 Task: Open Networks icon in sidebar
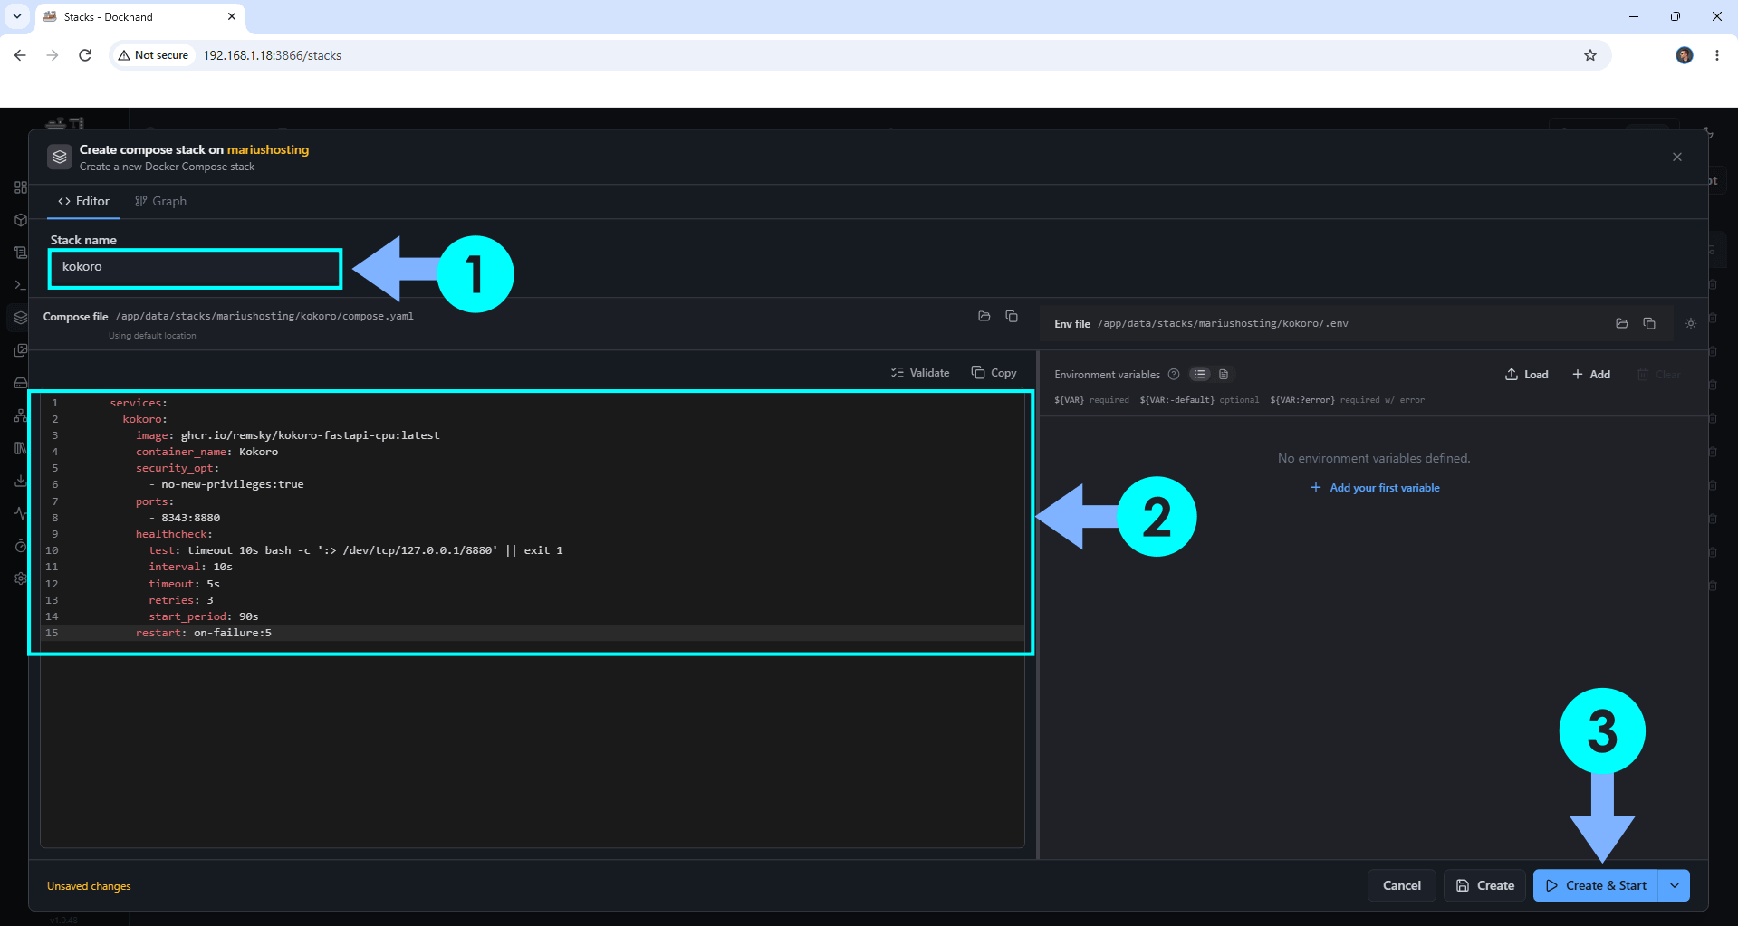[x=20, y=415]
